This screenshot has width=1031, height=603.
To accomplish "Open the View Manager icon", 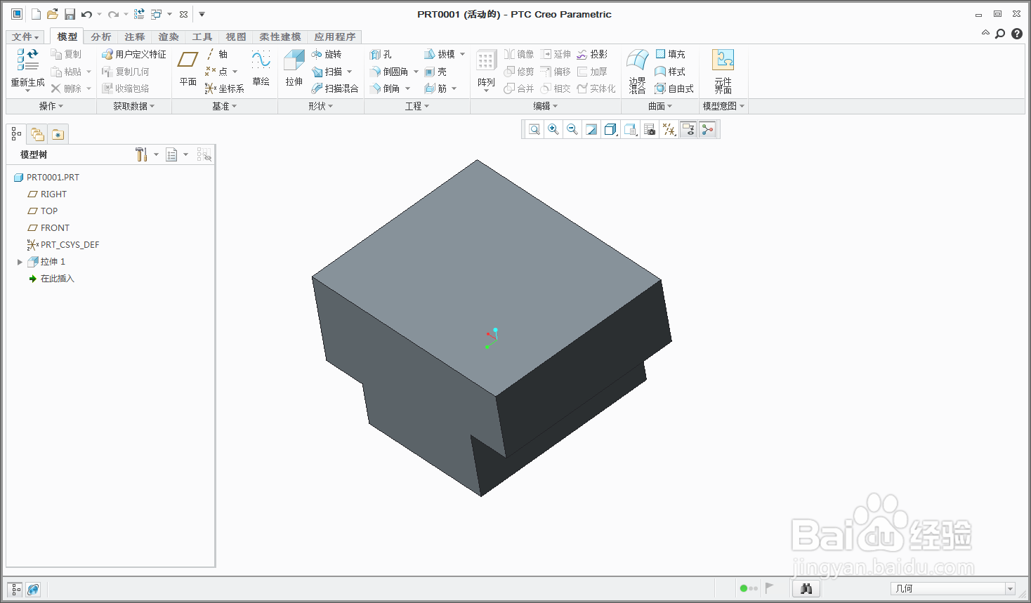I will (650, 129).
